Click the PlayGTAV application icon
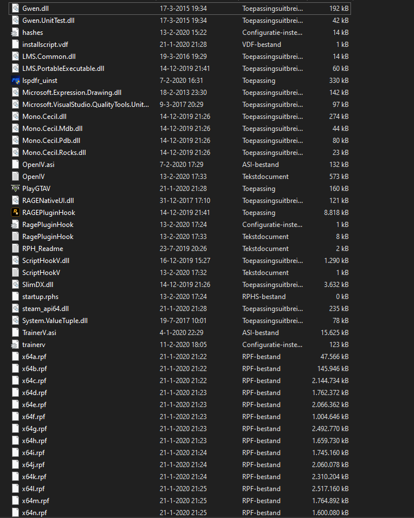Viewport: 414px width, 518px height. coord(15,189)
